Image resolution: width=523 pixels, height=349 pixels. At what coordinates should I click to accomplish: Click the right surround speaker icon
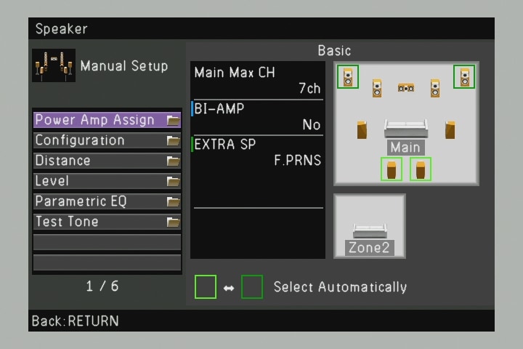click(450, 129)
